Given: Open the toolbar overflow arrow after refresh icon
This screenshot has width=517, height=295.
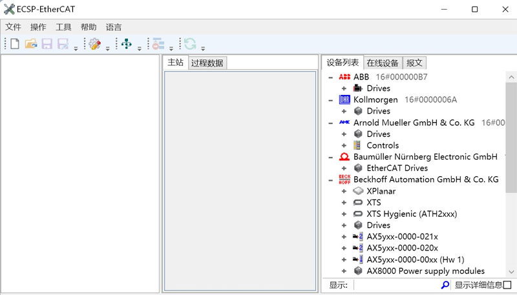Looking at the screenshot, I should tap(203, 48).
